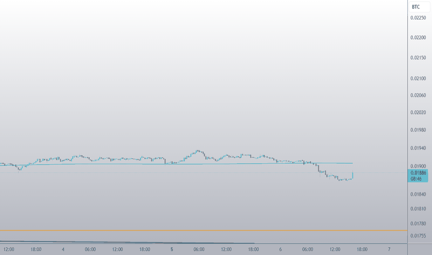Click the 0.02020 price axis label

coord(418,113)
